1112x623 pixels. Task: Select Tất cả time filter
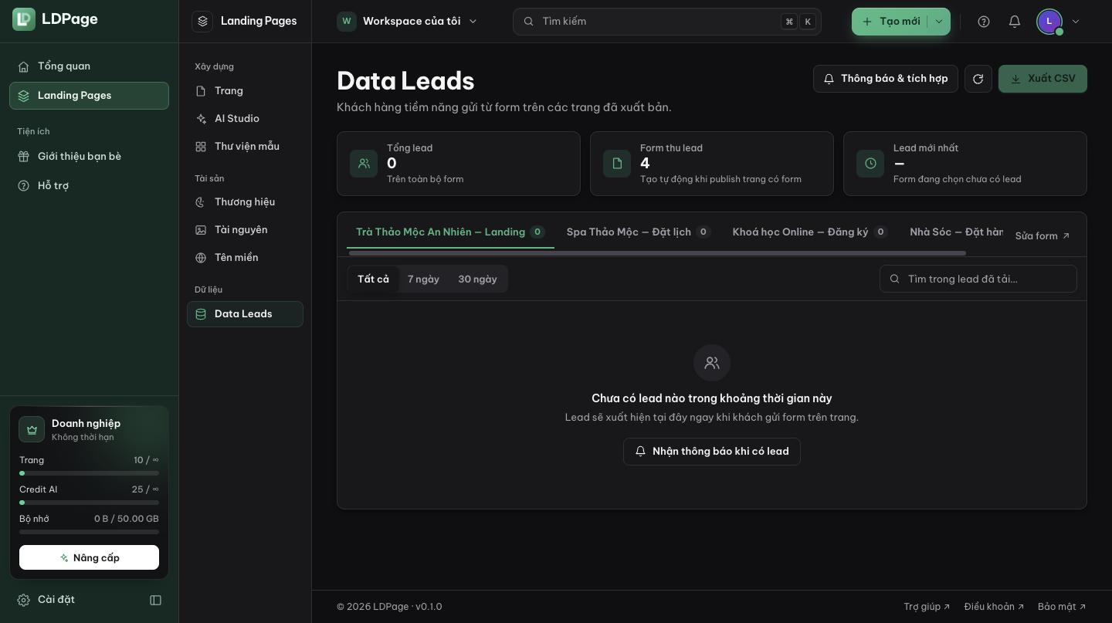[x=373, y=279]
